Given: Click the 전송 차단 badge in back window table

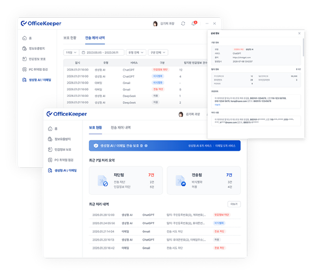Looking at the screenshot, I should click(158, 89).
